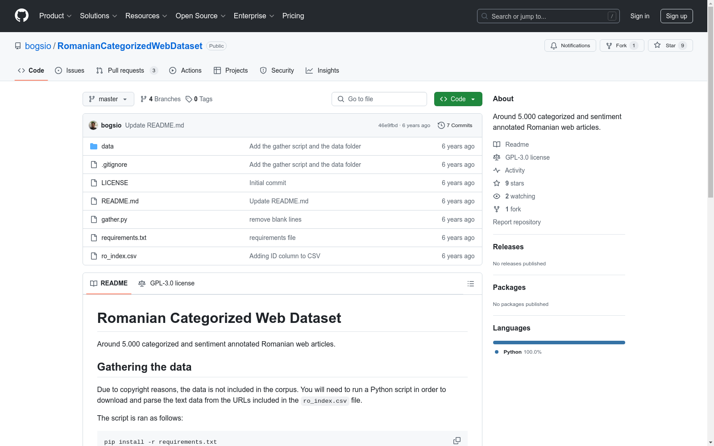Fork this repository
The image size is (714, 446).
pyautogui.click(x=622, y=45)
